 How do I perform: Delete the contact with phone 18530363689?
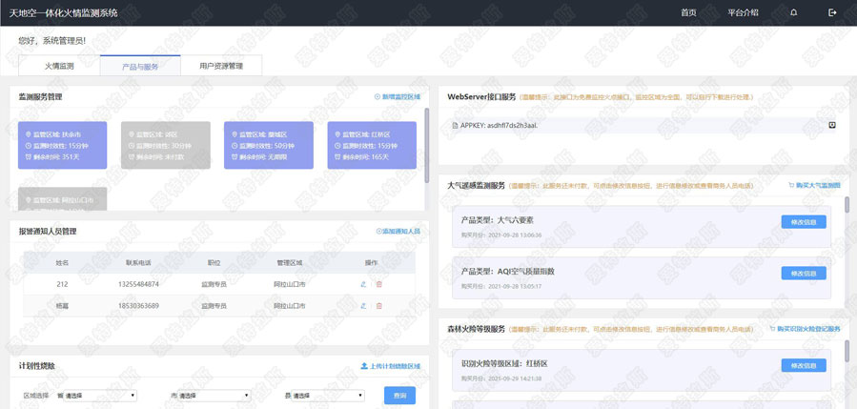pos(378,306)
